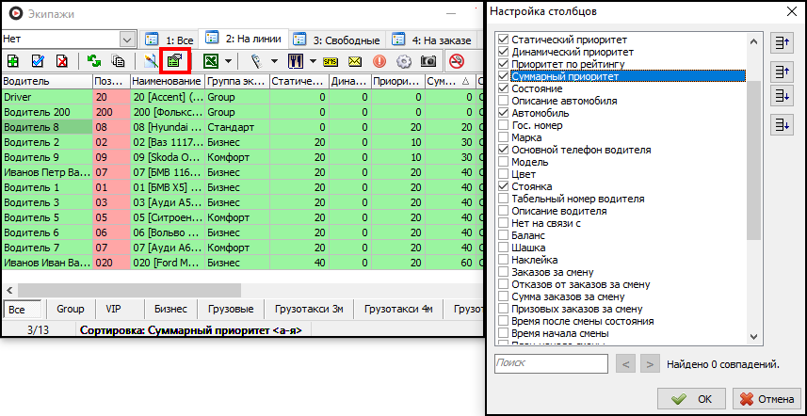Uncheck the Состояние column checkbox
The width and height of the screenshot is (807, 416).
[x=504, y=88]
